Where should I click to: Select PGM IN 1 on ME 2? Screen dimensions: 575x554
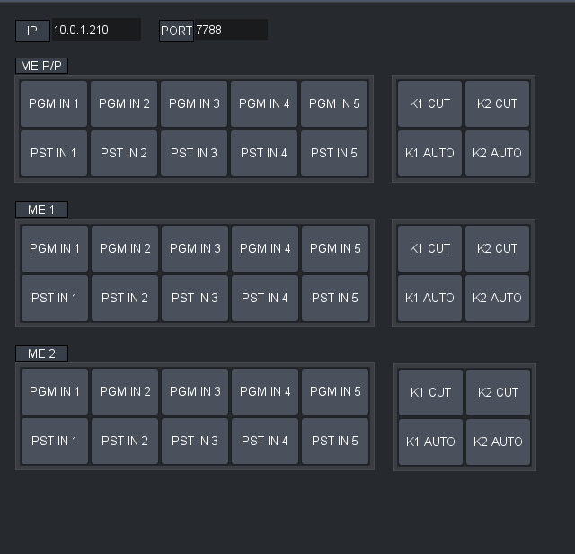pos(55,392)
